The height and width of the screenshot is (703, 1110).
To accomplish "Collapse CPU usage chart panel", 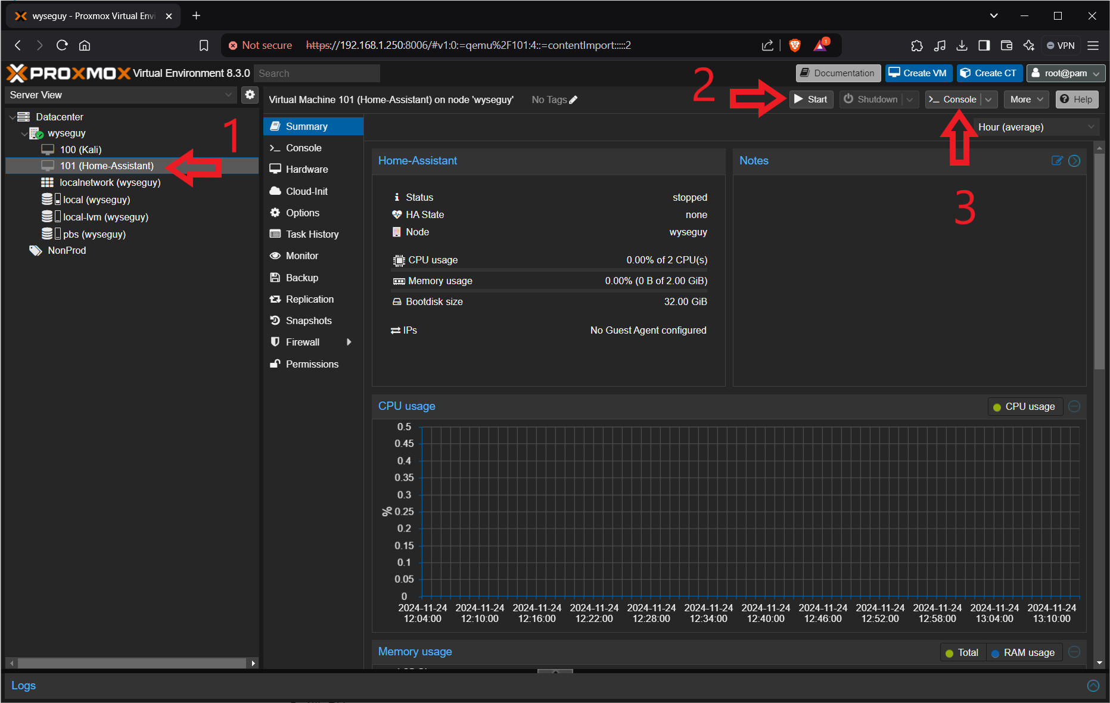I will point(1074,406).
